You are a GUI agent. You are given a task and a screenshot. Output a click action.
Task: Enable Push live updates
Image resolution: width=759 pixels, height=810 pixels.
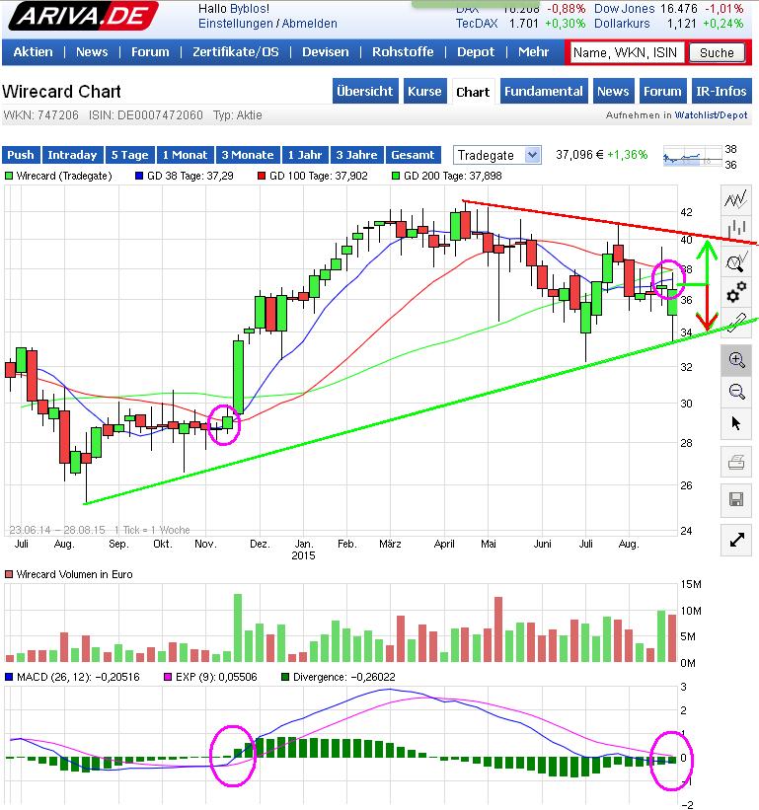coord(21,155)
